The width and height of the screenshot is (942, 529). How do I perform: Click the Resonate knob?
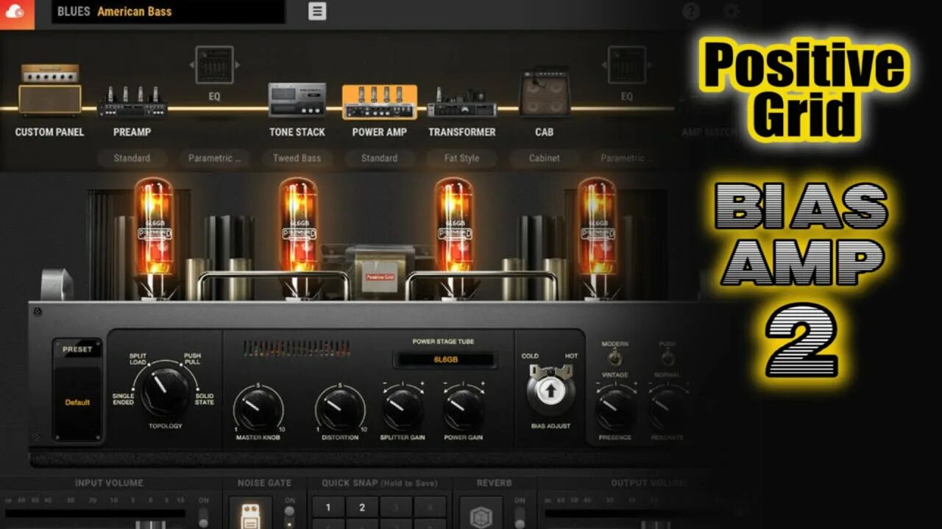click(x=667, y=409)
